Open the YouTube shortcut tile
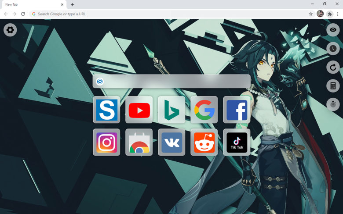Screen dimensions: 343x214 [x=139, y=110]
